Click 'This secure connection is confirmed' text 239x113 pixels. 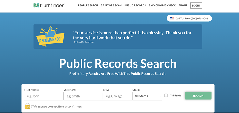[56, 106]
